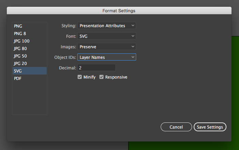
Task: Toggle the Responsive checkbox
Action: [x=101, y=77]
